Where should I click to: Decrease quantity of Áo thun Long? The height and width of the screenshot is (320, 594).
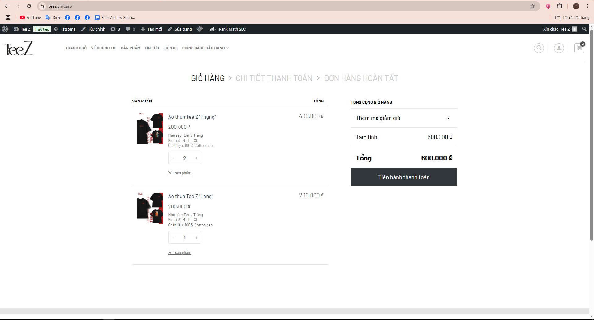(x=173, y=238)
